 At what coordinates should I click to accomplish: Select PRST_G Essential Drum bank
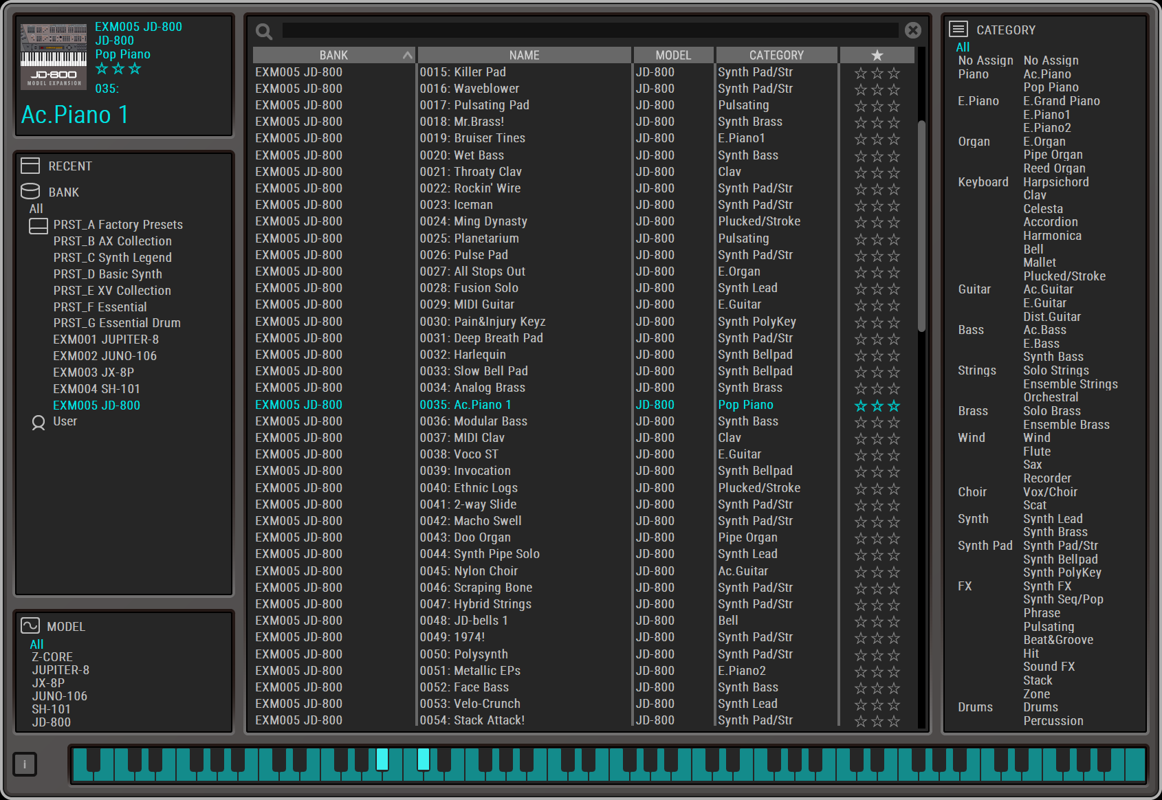pos(117,323)
